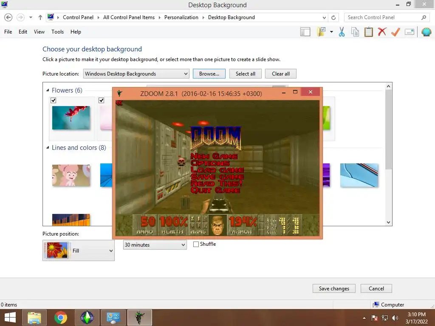Click the Paste clipboard icon

[368, 32]
